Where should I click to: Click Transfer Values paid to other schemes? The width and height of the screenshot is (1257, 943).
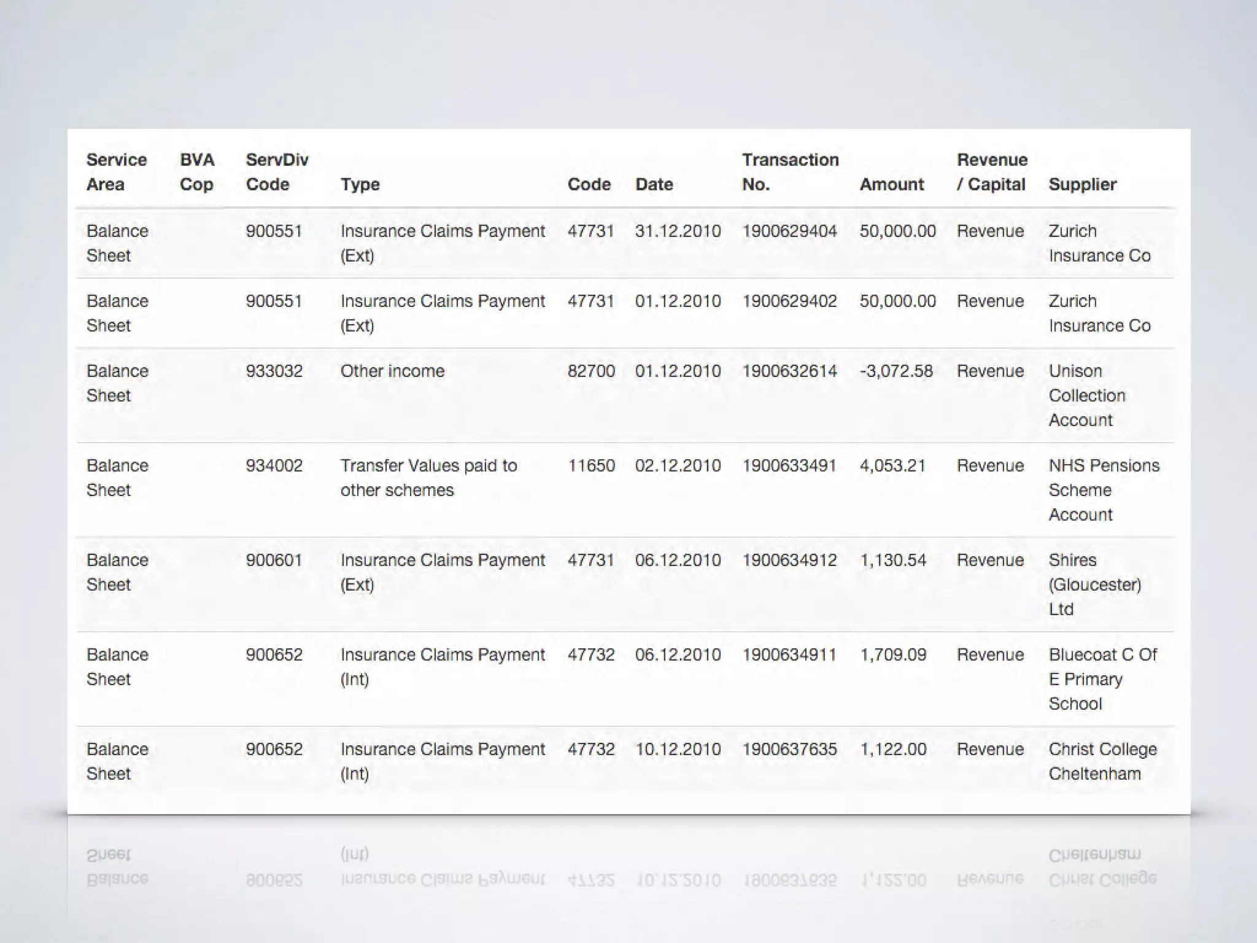(x=428, y=478)
